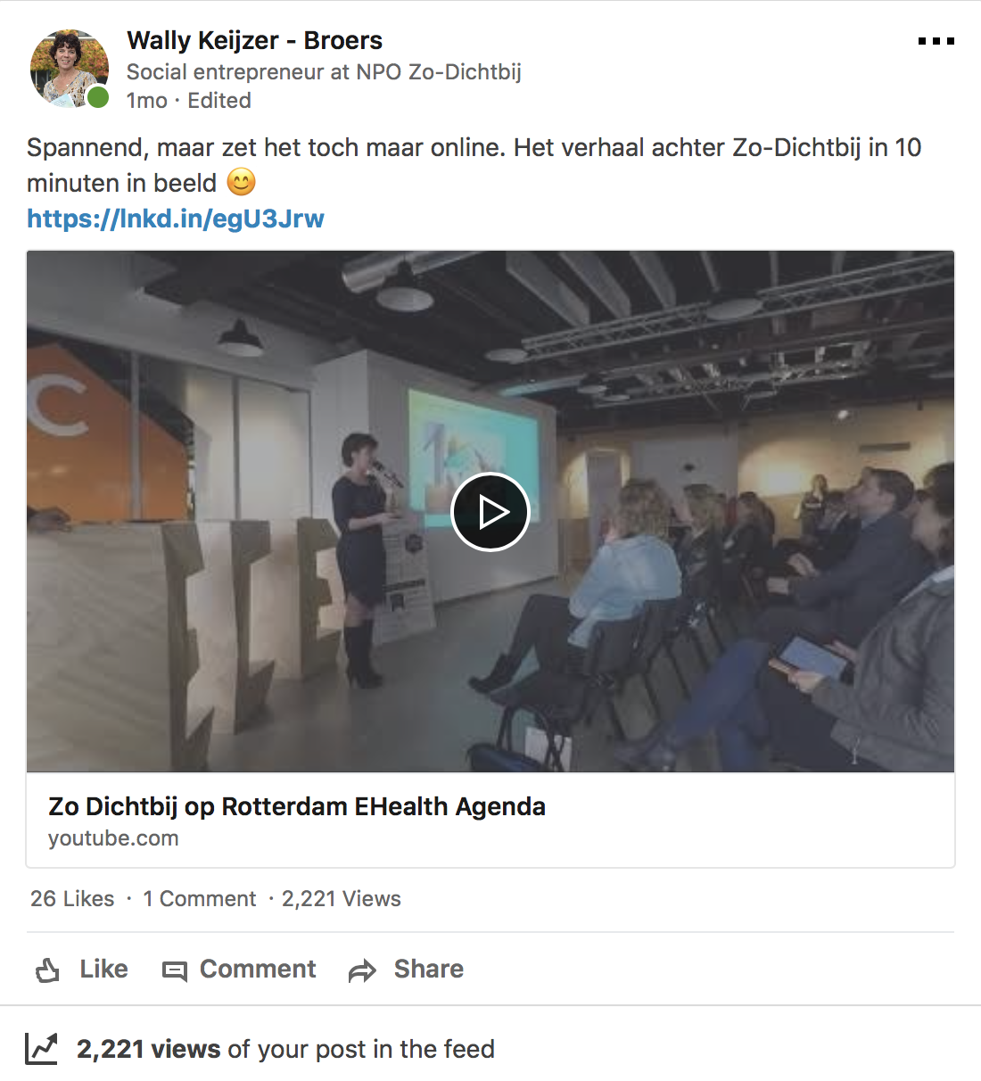Open the lnkd.in/egU3Jrw link

click(176, 219)
